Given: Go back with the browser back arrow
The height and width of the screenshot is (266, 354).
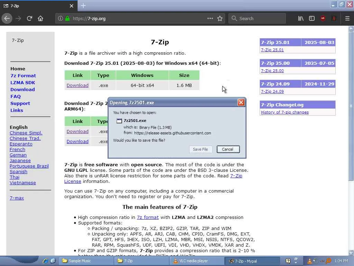Looking at the screenshot, I should 7,18.
